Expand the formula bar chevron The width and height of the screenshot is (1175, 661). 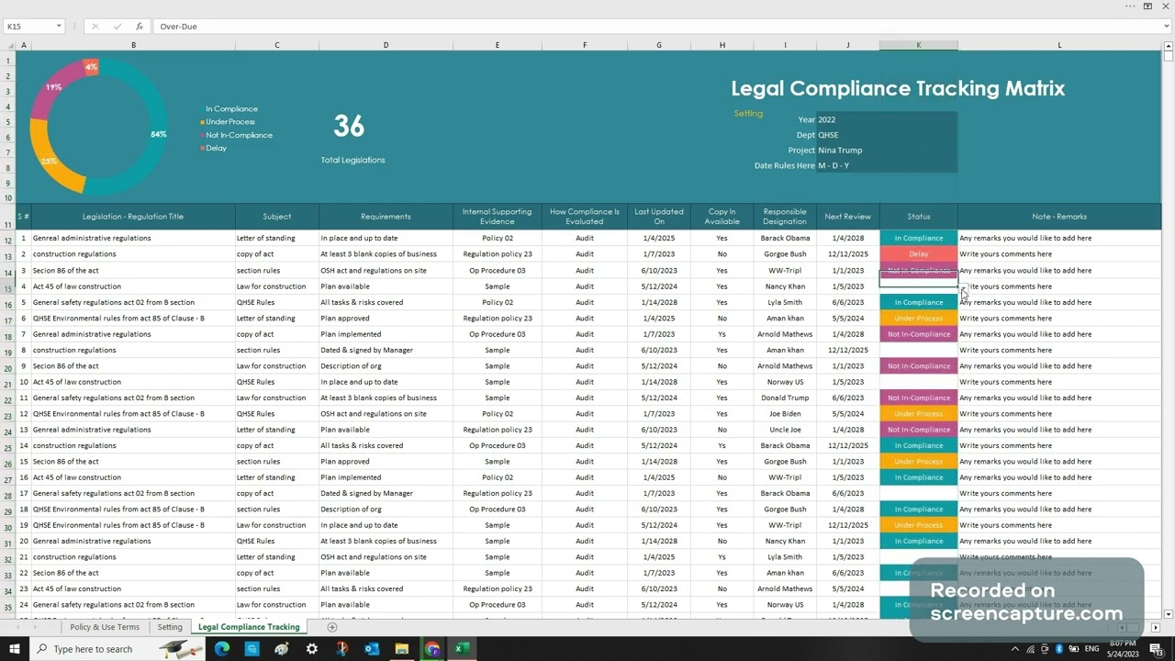1166,27
